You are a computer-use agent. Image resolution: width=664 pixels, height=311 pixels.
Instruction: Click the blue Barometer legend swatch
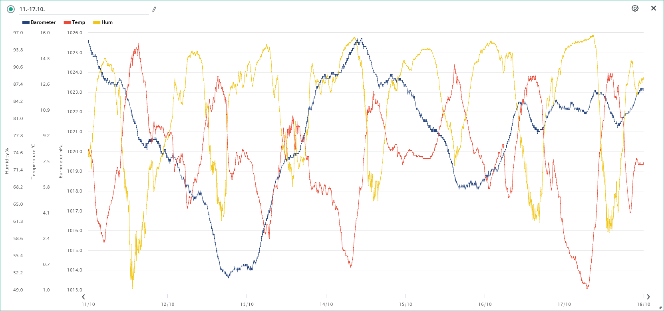point(26,22)
